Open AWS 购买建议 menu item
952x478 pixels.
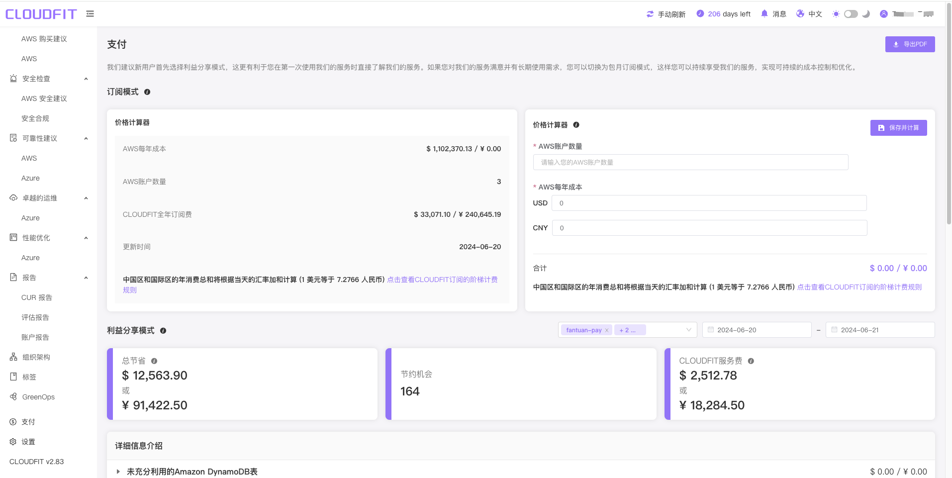pos(44,39)
